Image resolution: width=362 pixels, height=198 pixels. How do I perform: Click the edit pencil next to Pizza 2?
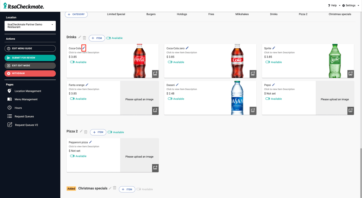pyautogui.click(x=81, y=131)
